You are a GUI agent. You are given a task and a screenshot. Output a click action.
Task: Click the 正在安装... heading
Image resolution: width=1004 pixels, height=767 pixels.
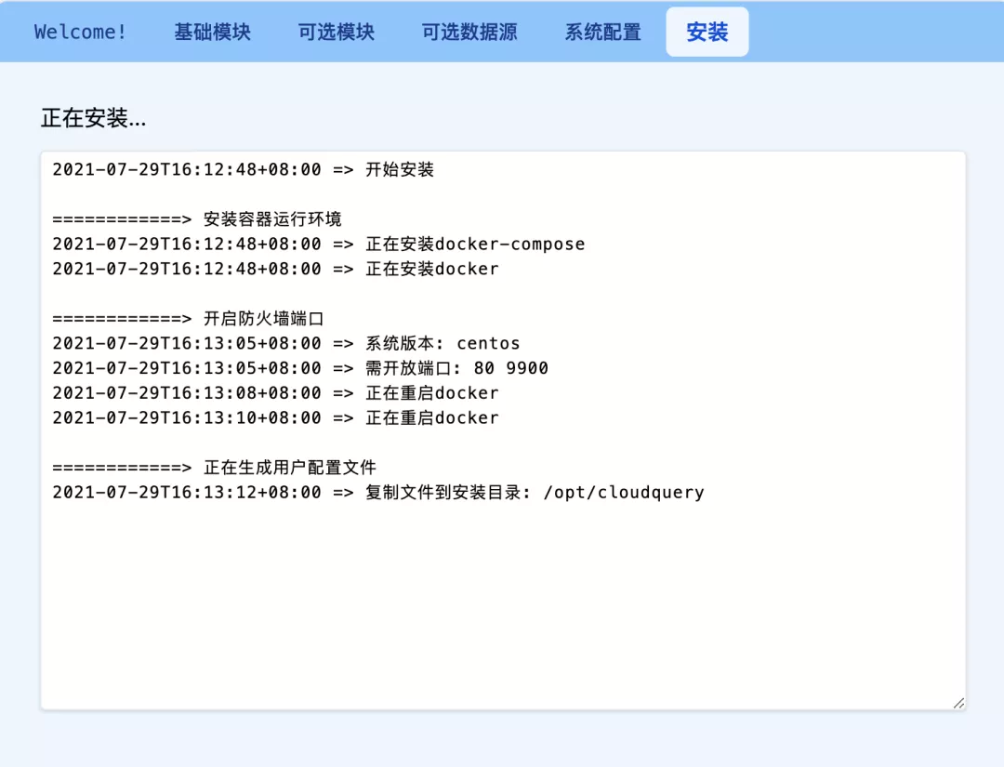click(x=94, y=118)
